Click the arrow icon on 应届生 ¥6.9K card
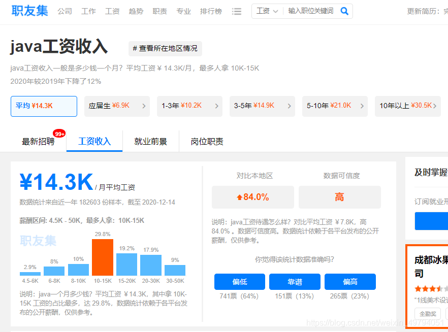 (x=144, y=106)
